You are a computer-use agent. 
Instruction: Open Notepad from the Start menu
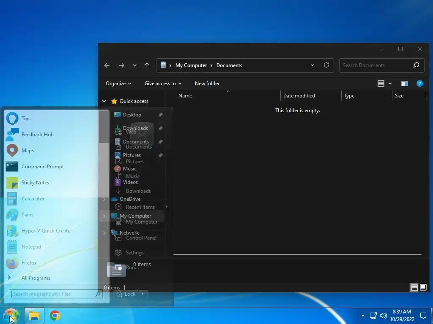click(52, 246)
